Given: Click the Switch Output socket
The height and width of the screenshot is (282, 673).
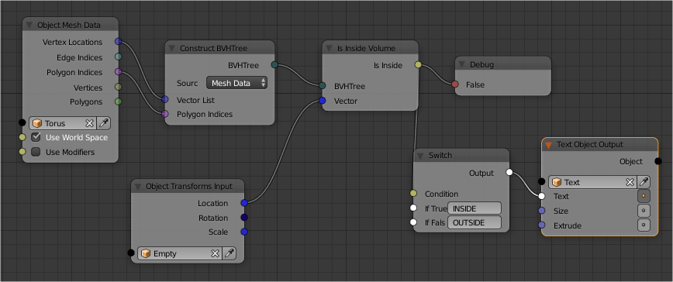Looking at the screenshot, I should pos(509,172).
